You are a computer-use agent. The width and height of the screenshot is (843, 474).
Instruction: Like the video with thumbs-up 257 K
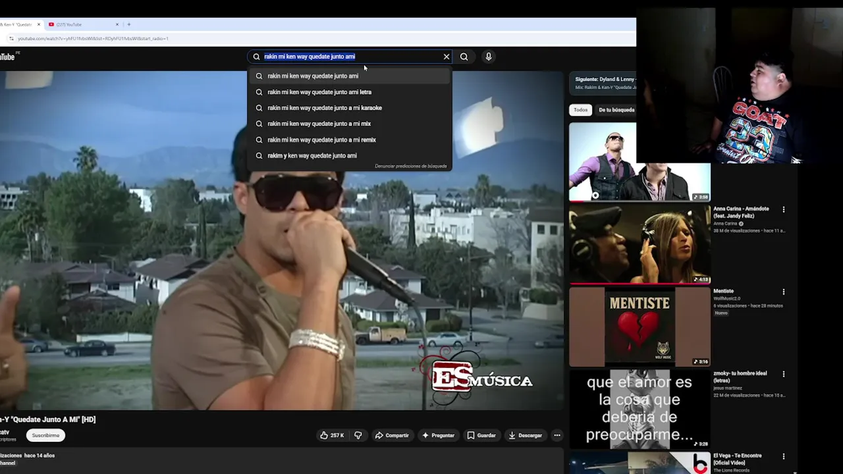[332, 435]
